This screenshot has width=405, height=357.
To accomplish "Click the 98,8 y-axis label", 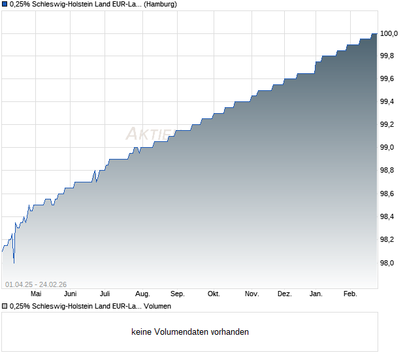I will point(387,170).
